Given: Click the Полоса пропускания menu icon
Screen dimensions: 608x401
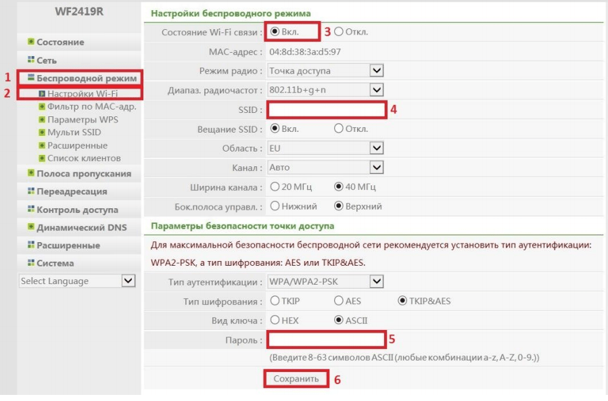Looking at the screenshot, I should [x=31, y=174].
